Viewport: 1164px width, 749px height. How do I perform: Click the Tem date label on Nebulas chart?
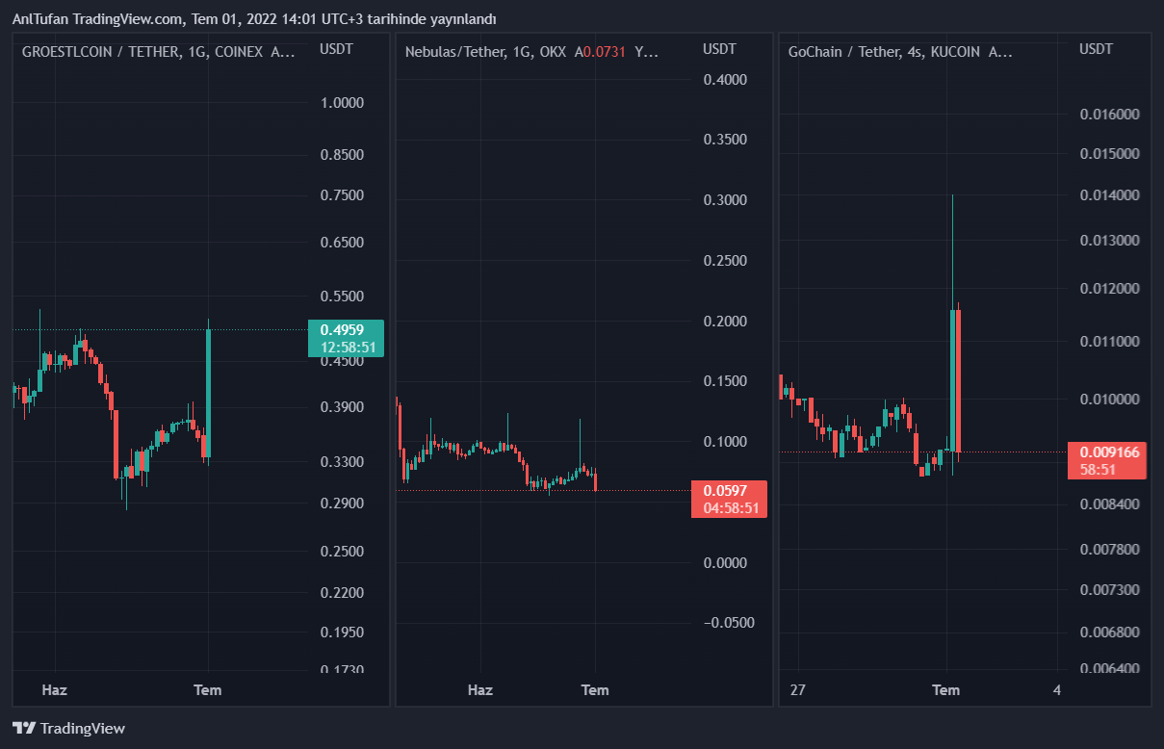pos(595,689)
